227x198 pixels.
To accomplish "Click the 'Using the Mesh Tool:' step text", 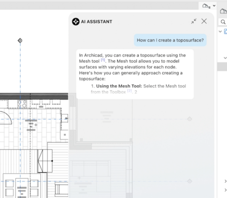I will [x=119, y=86].
